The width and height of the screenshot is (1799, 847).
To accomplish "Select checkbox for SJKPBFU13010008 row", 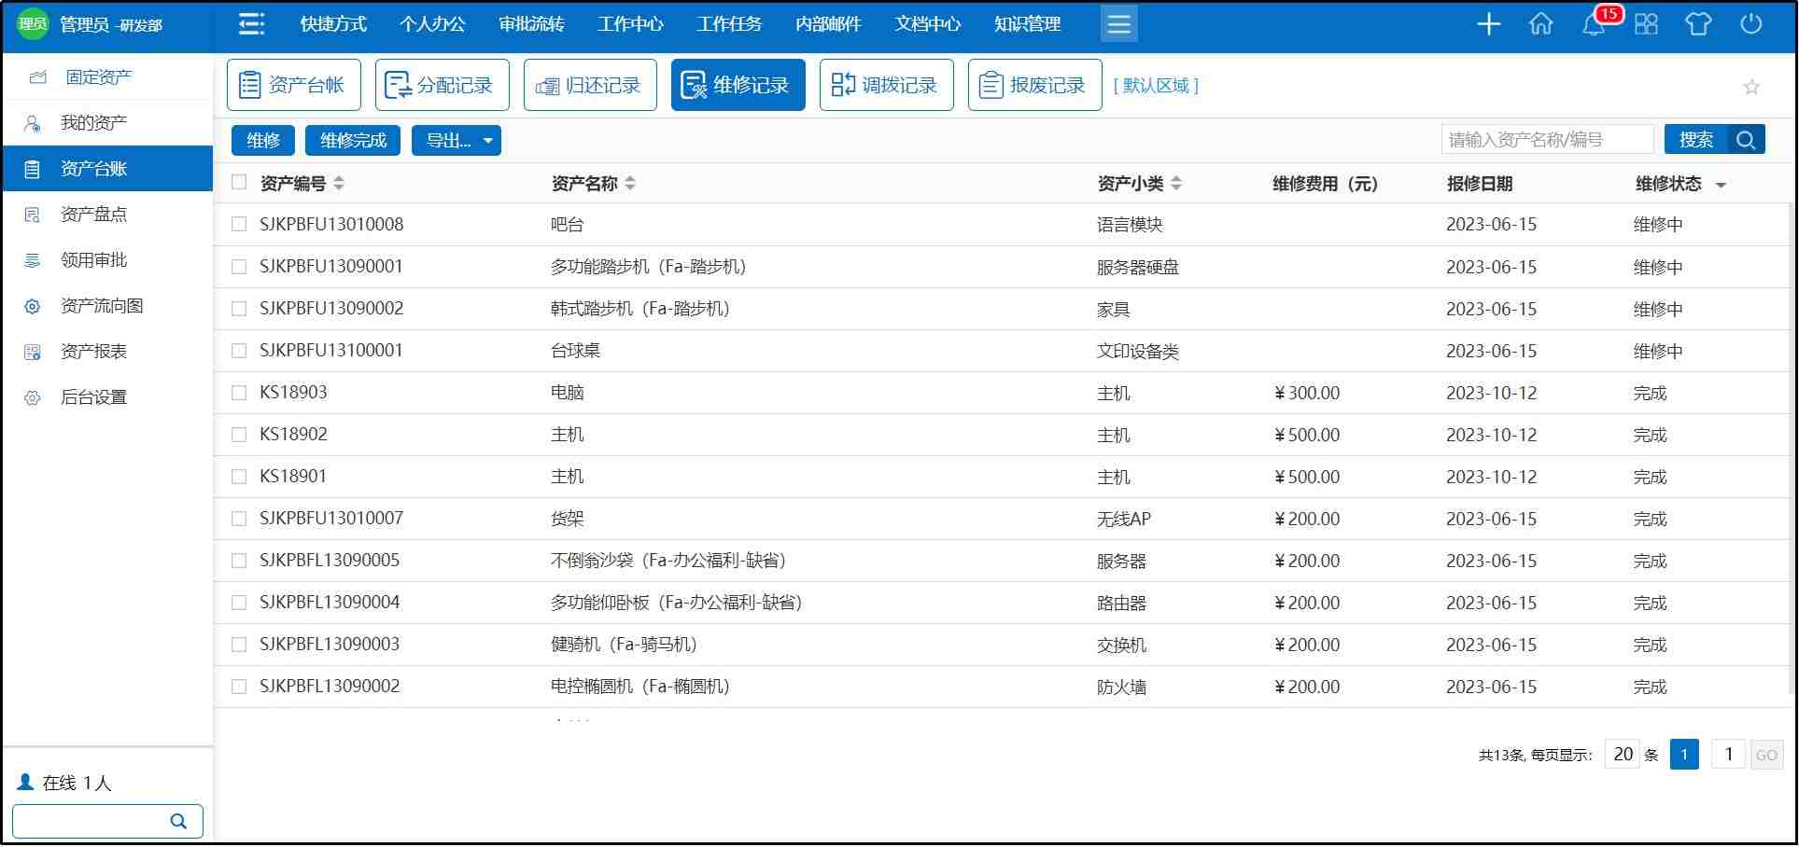I will [239, 224].
